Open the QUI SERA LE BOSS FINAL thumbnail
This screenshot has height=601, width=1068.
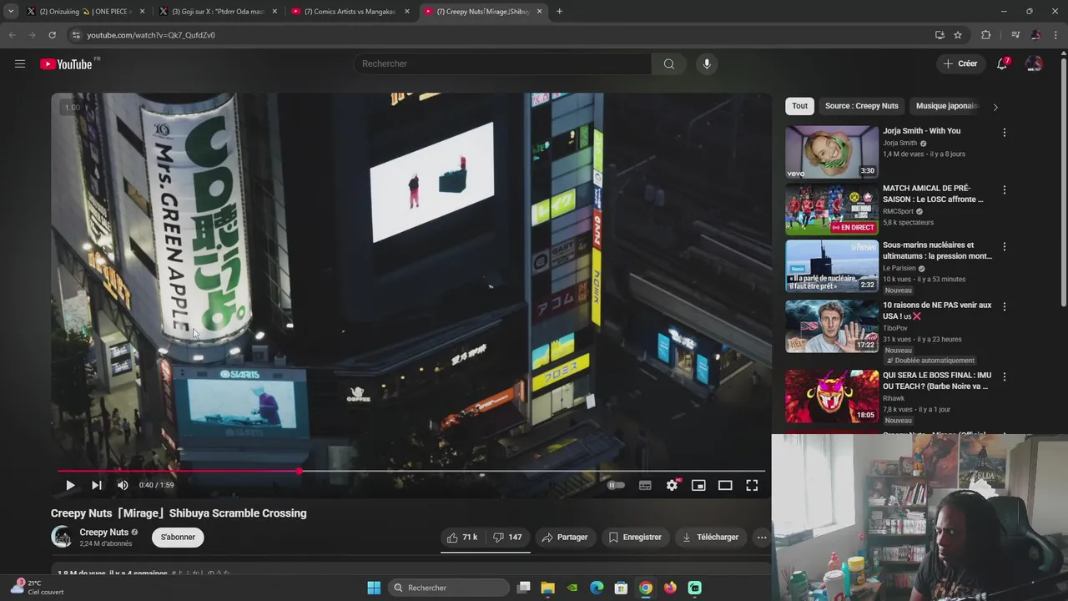832,396
